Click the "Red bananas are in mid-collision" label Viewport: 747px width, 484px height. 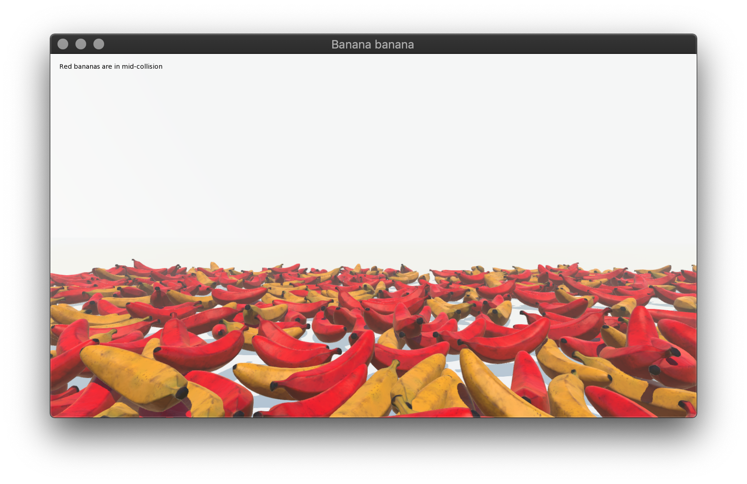pos(111,66)
